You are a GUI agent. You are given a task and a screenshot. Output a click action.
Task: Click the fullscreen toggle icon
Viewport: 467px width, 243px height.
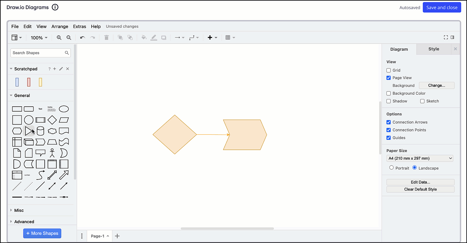point(446,37)
